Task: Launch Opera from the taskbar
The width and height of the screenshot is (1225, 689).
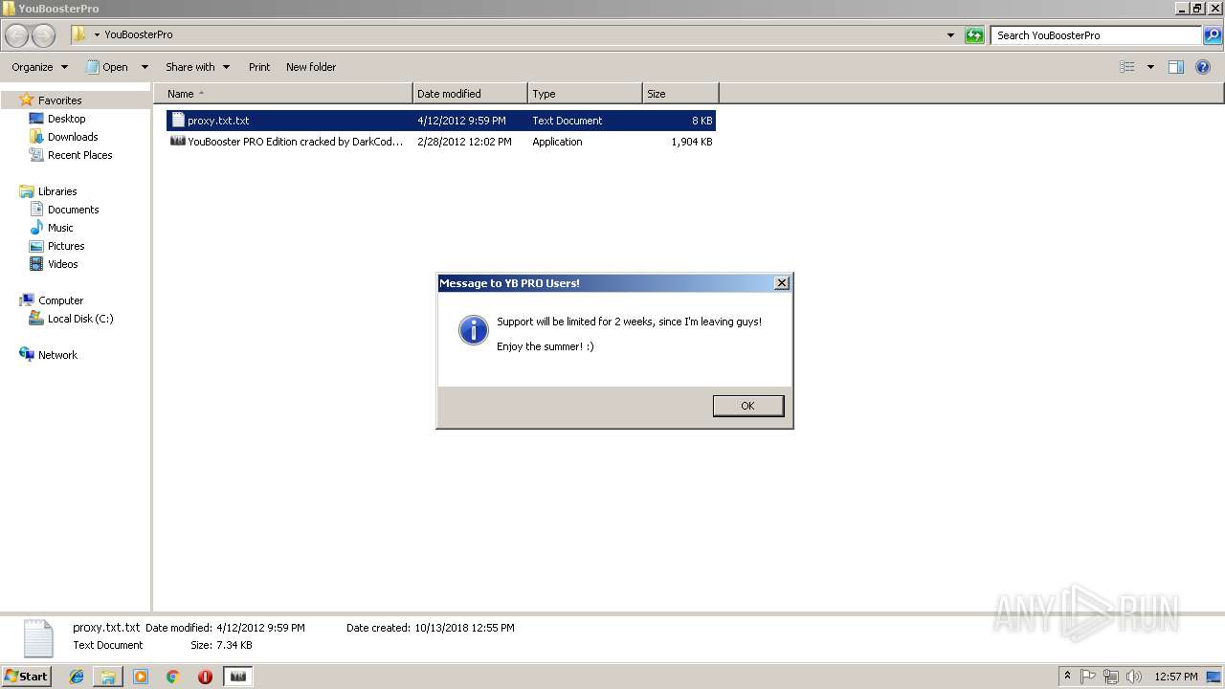Action: pyautogui.click(x=205, y=677)
